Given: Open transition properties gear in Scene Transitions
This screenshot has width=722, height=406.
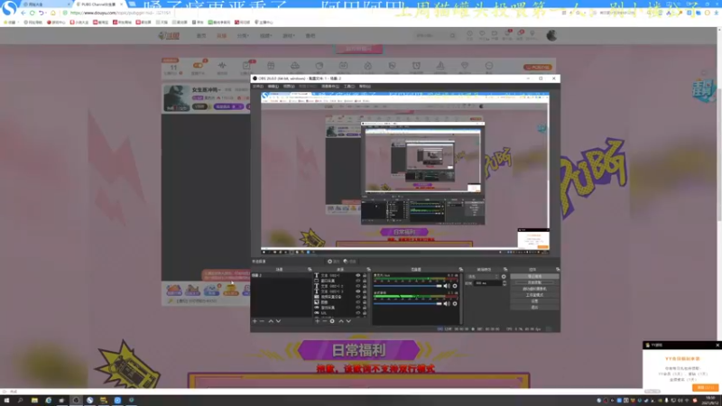Looking at the screenshot, I should tap(504, 277).
